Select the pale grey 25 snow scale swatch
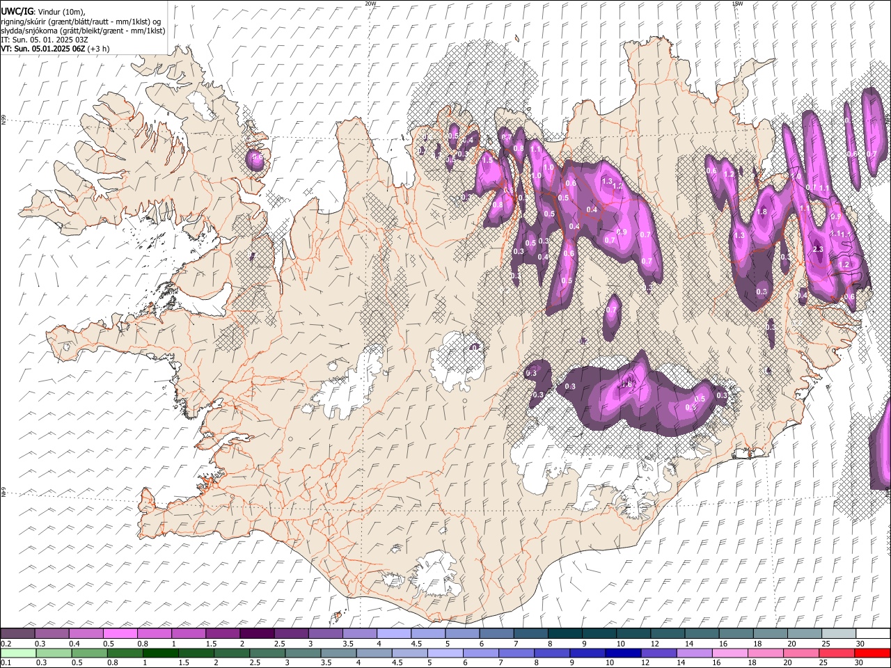The height and width of the screenshot is (668, 891). (838, 634)
